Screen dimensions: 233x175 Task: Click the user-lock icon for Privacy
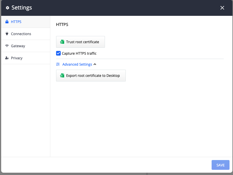coord(7,58)
